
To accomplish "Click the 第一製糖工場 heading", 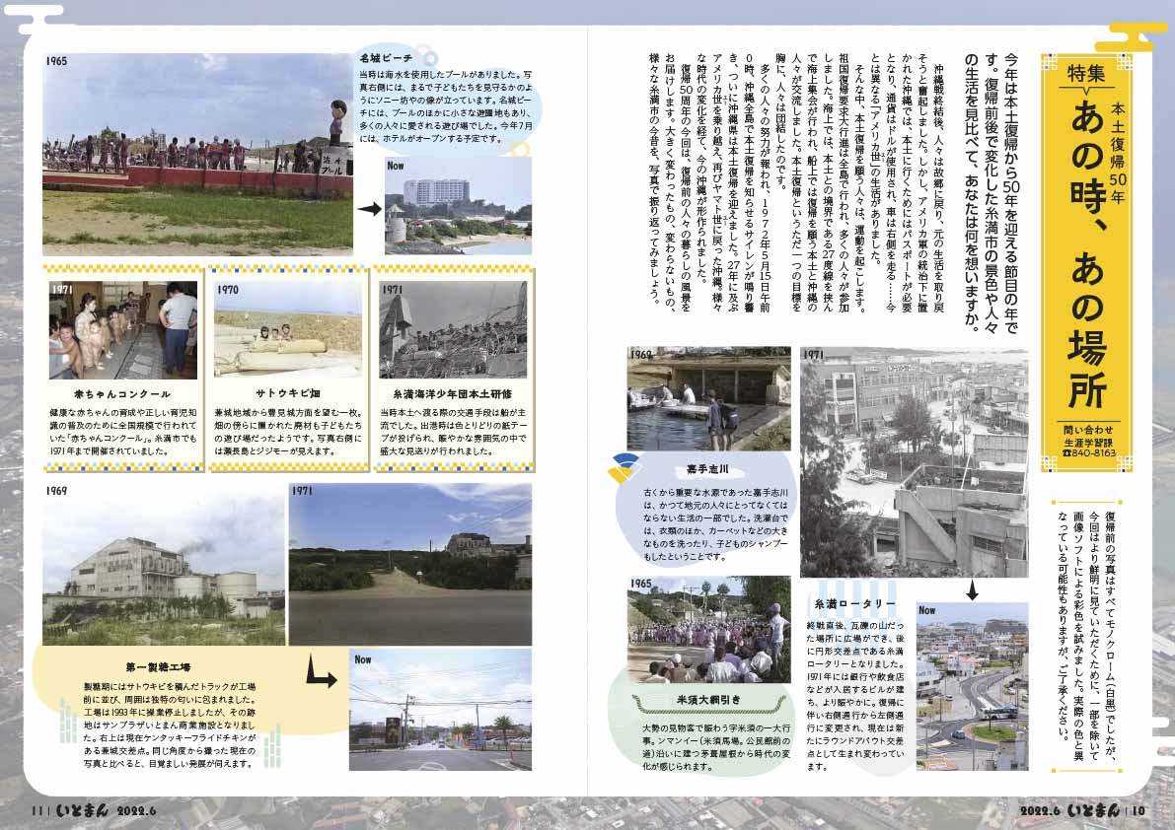I will (158, 666).
